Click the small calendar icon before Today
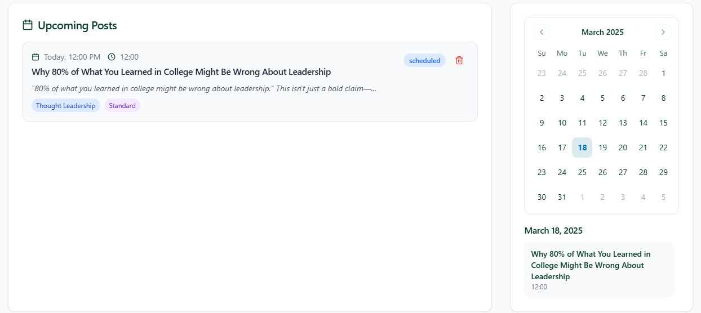701x313 pixels. click(x=36, y=57)
